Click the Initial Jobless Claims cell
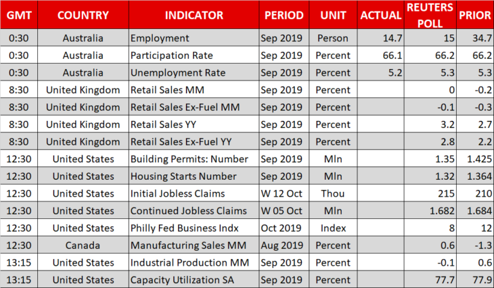The image size is (494, 288). pyautogui.click(x=194, y=193)
